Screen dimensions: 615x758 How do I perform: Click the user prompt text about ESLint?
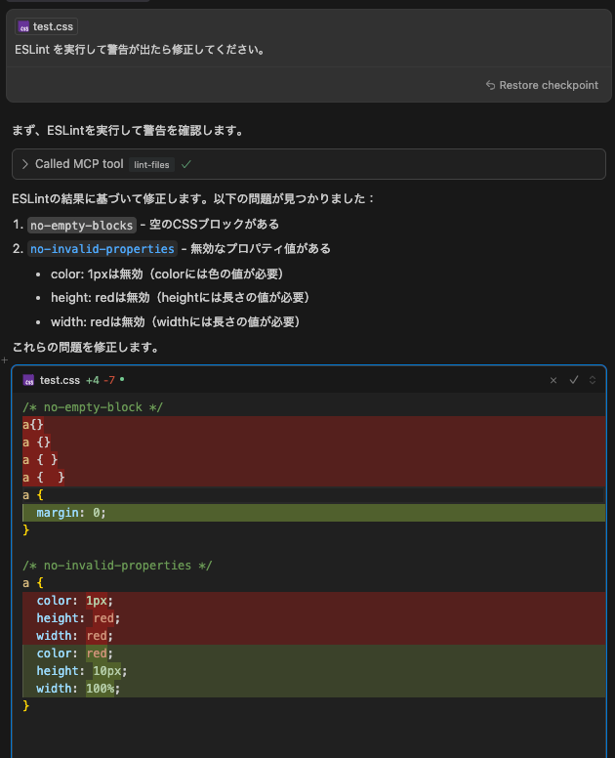click(140, 50)
